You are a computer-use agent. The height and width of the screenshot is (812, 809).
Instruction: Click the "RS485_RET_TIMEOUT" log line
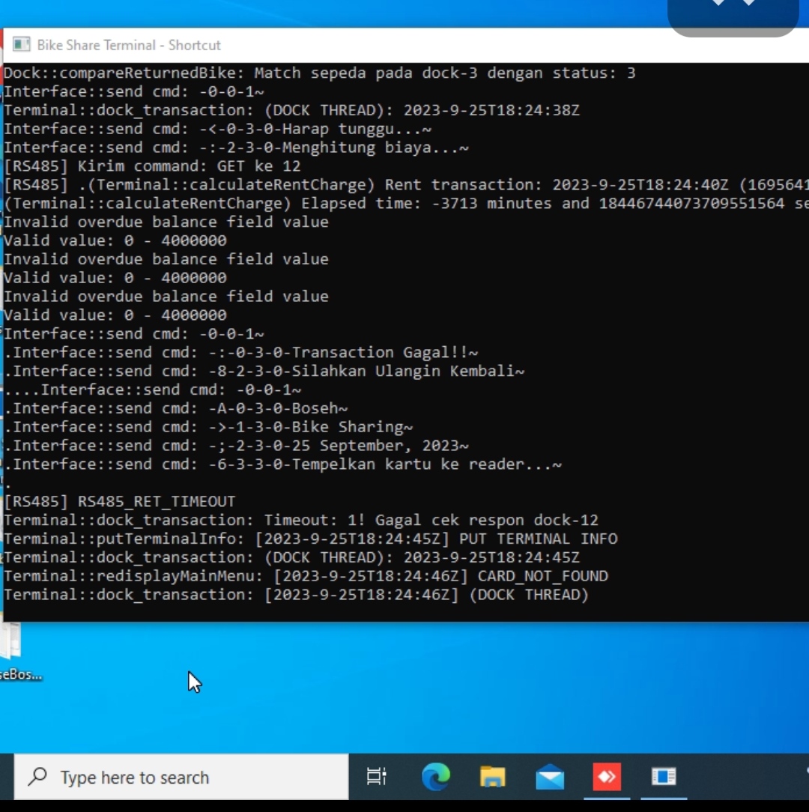pos(120,501)
